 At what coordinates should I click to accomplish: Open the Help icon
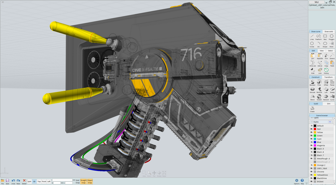coord(302,181)
